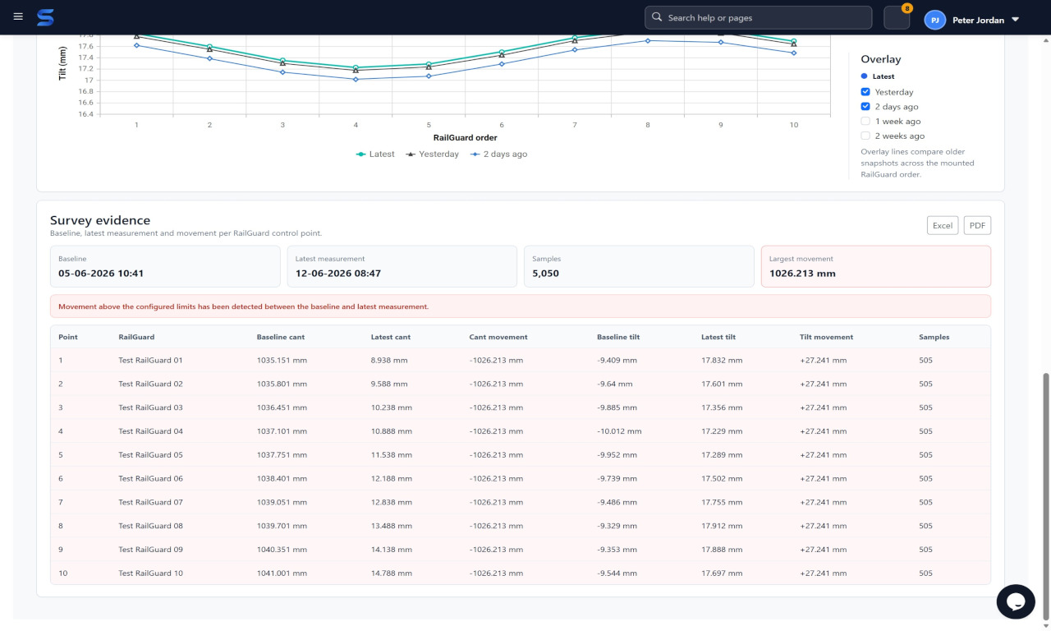The width and height of the screenshot is (1051, 631).
Task: Toggle 2 days ago legend series
Action: point(498,154)
